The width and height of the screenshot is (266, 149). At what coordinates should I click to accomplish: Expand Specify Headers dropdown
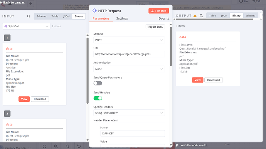pos(129,113)
